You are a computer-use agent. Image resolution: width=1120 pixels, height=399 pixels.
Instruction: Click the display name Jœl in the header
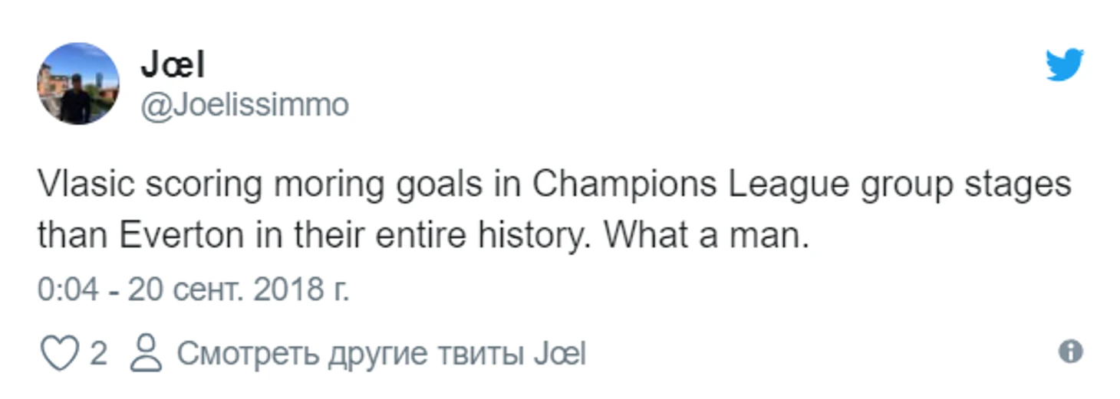tap(173, 67)
